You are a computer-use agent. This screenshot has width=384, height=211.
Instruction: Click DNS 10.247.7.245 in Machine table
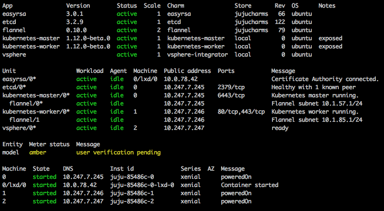[x=83, y=177]
